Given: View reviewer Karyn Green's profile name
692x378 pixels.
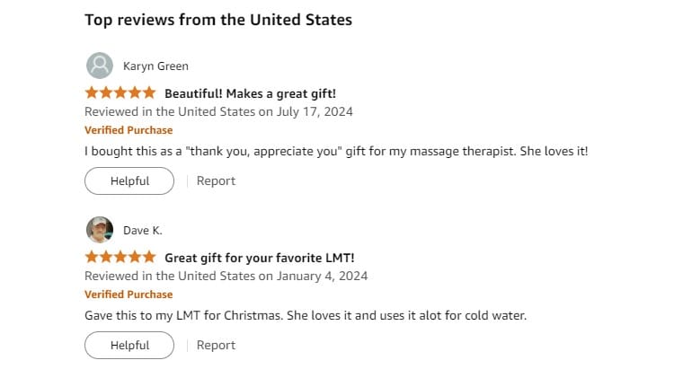Looking at the screenshot, I should (x=155, y=66).
